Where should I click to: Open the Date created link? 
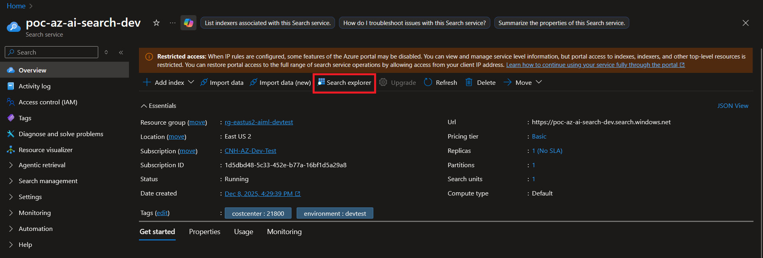tap(262, 193)
